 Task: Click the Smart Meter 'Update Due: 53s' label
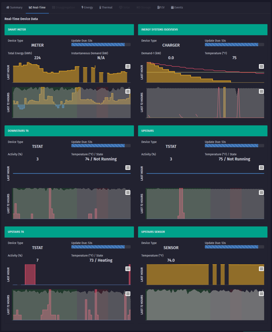(82, 41)
